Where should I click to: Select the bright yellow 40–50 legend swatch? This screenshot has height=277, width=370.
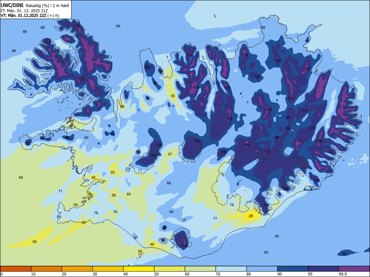[139, 269]
